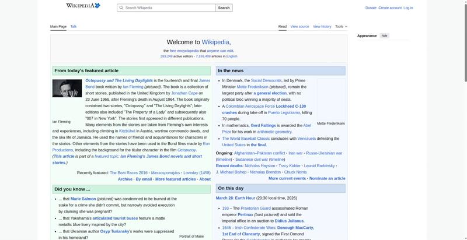
Task: Click the magnifying glass icon in search box
Action: 121,8
